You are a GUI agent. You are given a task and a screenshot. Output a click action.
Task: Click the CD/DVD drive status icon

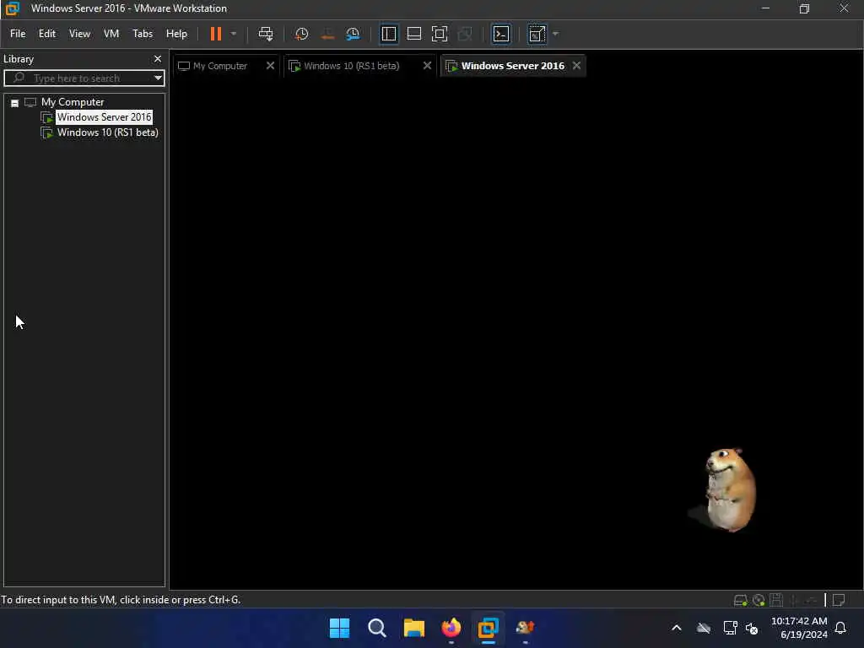759,600
